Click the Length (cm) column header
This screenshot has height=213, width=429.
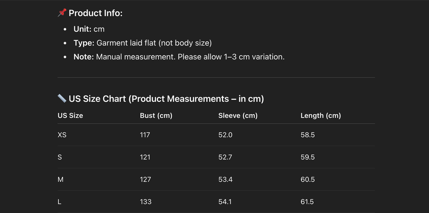pos(321,115)
